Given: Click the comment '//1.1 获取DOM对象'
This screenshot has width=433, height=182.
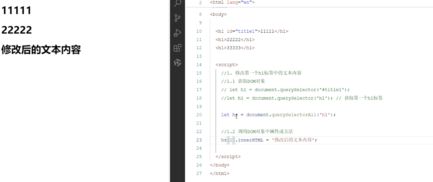Looking at the screenshot, I should click(243, 81).
